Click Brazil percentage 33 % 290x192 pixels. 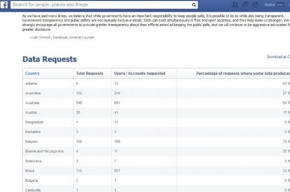tap(286, 171)
